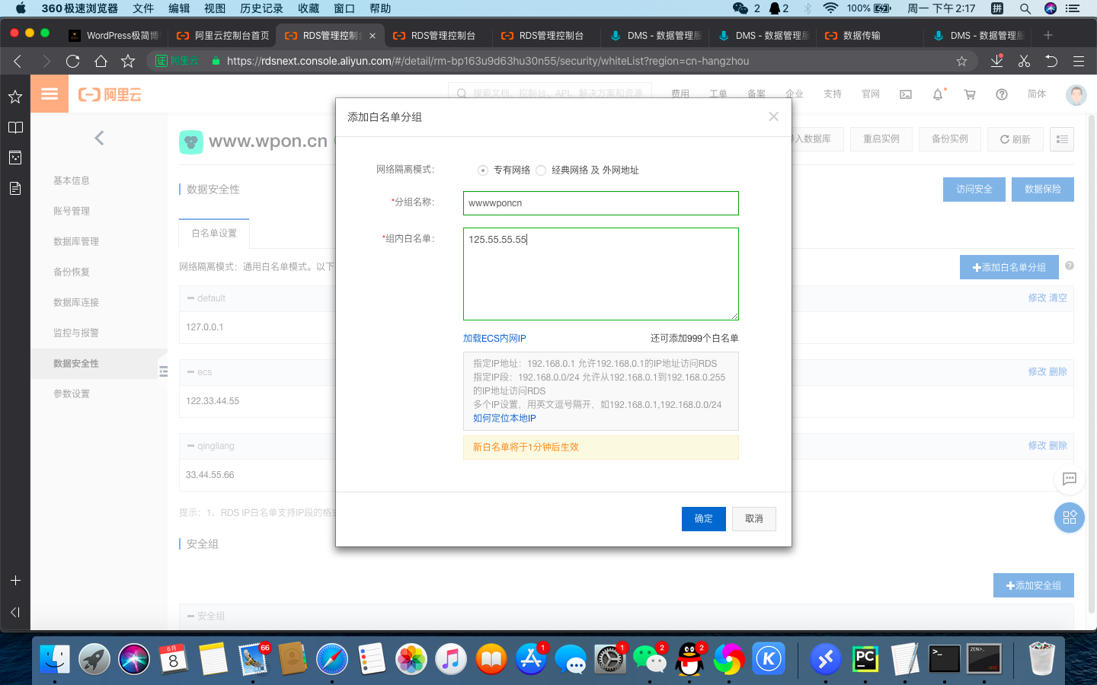1097x685 pixels.
Task: Click the +添加安全组 button
Action: point(1034,585)
